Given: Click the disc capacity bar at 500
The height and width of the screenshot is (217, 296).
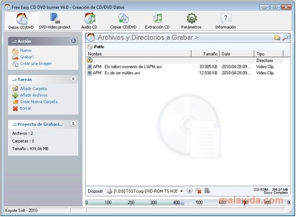Looking at the screenshot, I should pyautogui.click(x=199, y=202).
